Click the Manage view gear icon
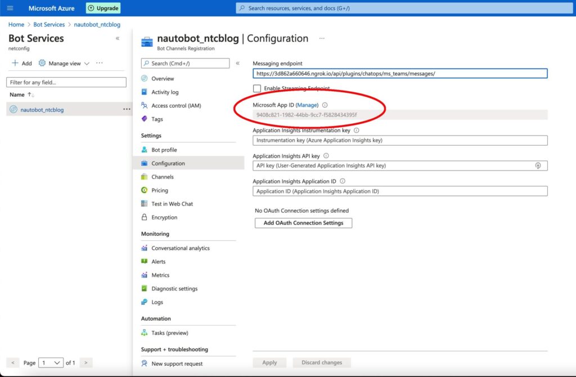The width and height of the screenshot is (576, 377). [42, 63]
